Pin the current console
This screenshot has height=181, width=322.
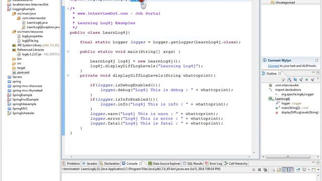point(298,170)
